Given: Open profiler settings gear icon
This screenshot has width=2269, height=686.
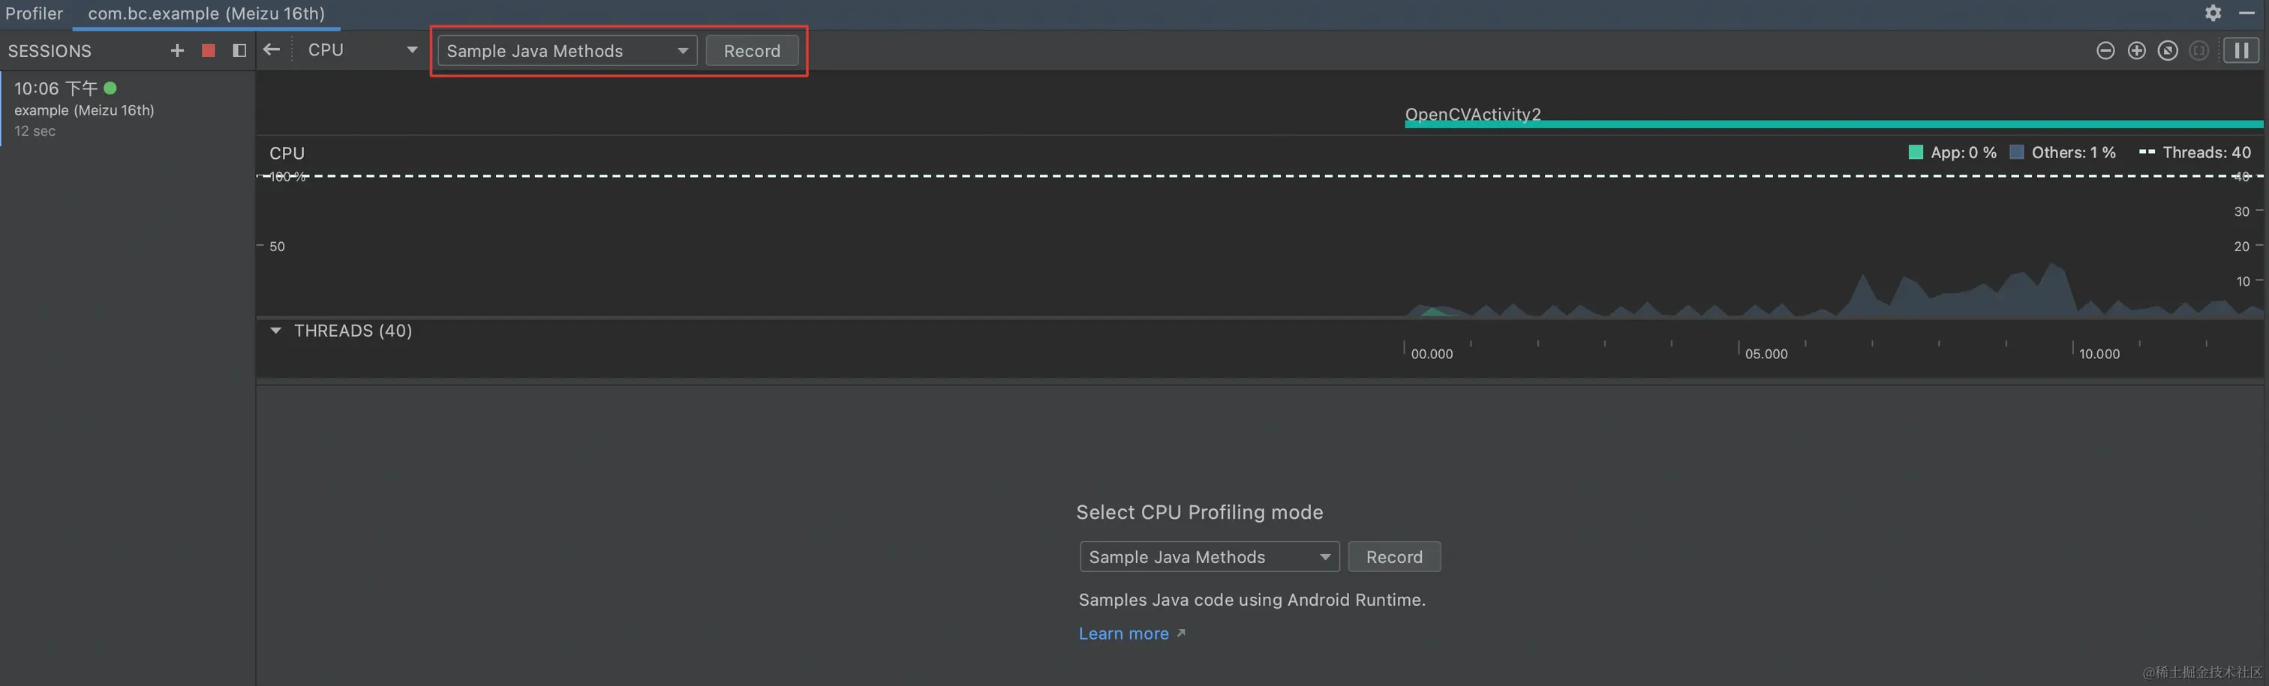Looking at the screenshot, I should pyautogui.click(x=2213, y=12).
